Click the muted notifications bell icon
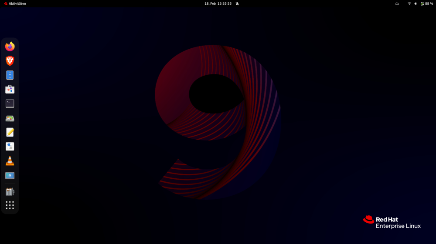 pyautogui.click(x=237, y=3)
